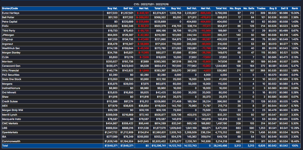This screenshot has height=150, width=303.
Task: Click the Net Vol. column header
Action: point(206,8)
